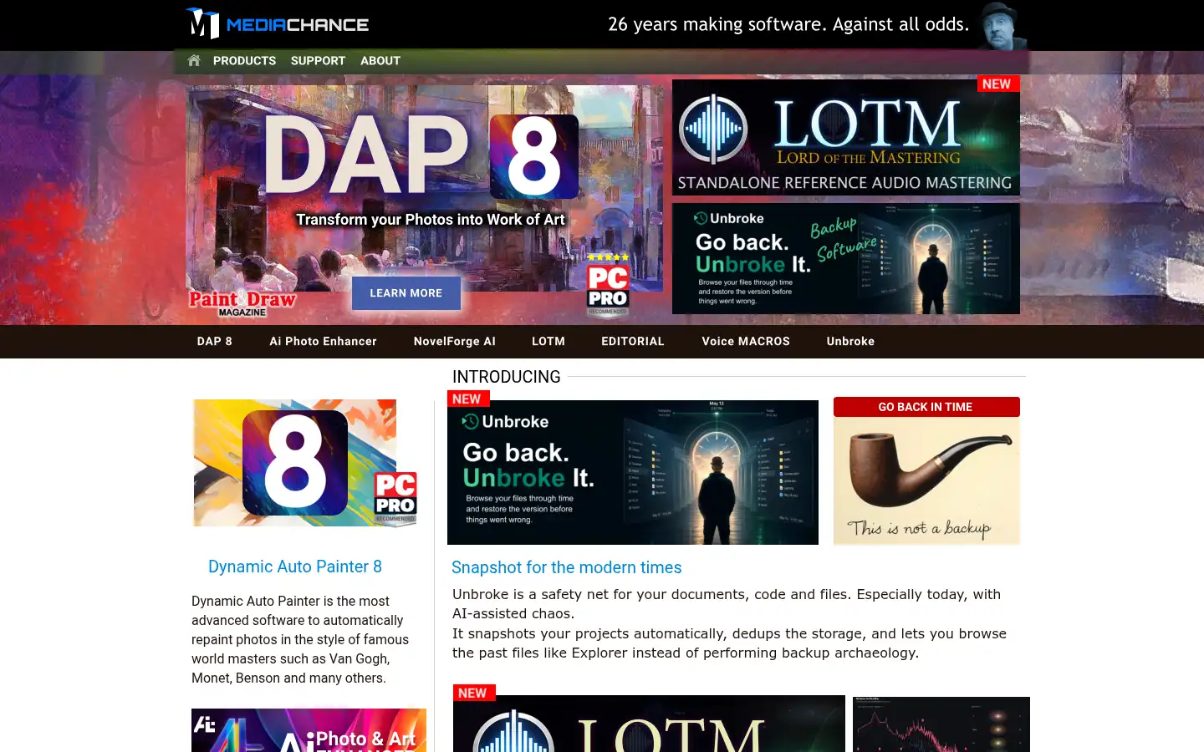Open the Unbroke 'Go back. Unbroke It.' image under INTRODUCING
The width and height of the screenshot is (1204, 752).
[633, 472]
